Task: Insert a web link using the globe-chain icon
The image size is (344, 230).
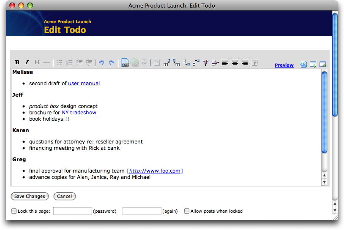Action: coord(134,62)
